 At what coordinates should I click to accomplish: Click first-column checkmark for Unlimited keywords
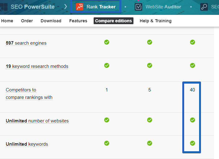tap(107, 143)
